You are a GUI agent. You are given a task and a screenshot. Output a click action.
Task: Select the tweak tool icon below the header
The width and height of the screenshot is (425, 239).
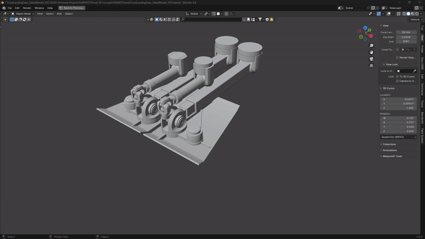tap(5, 20)
